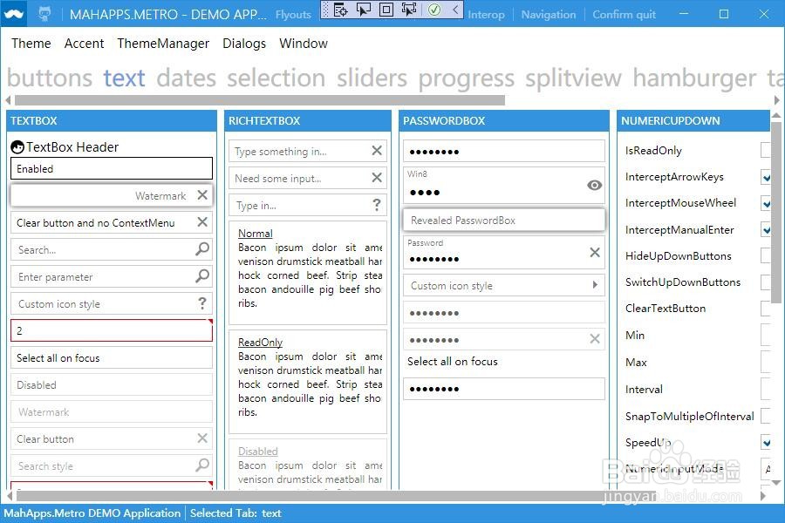Click the tab strip horizontal scrollbar thumb
The image size is (785, 523).
point(260,100)
